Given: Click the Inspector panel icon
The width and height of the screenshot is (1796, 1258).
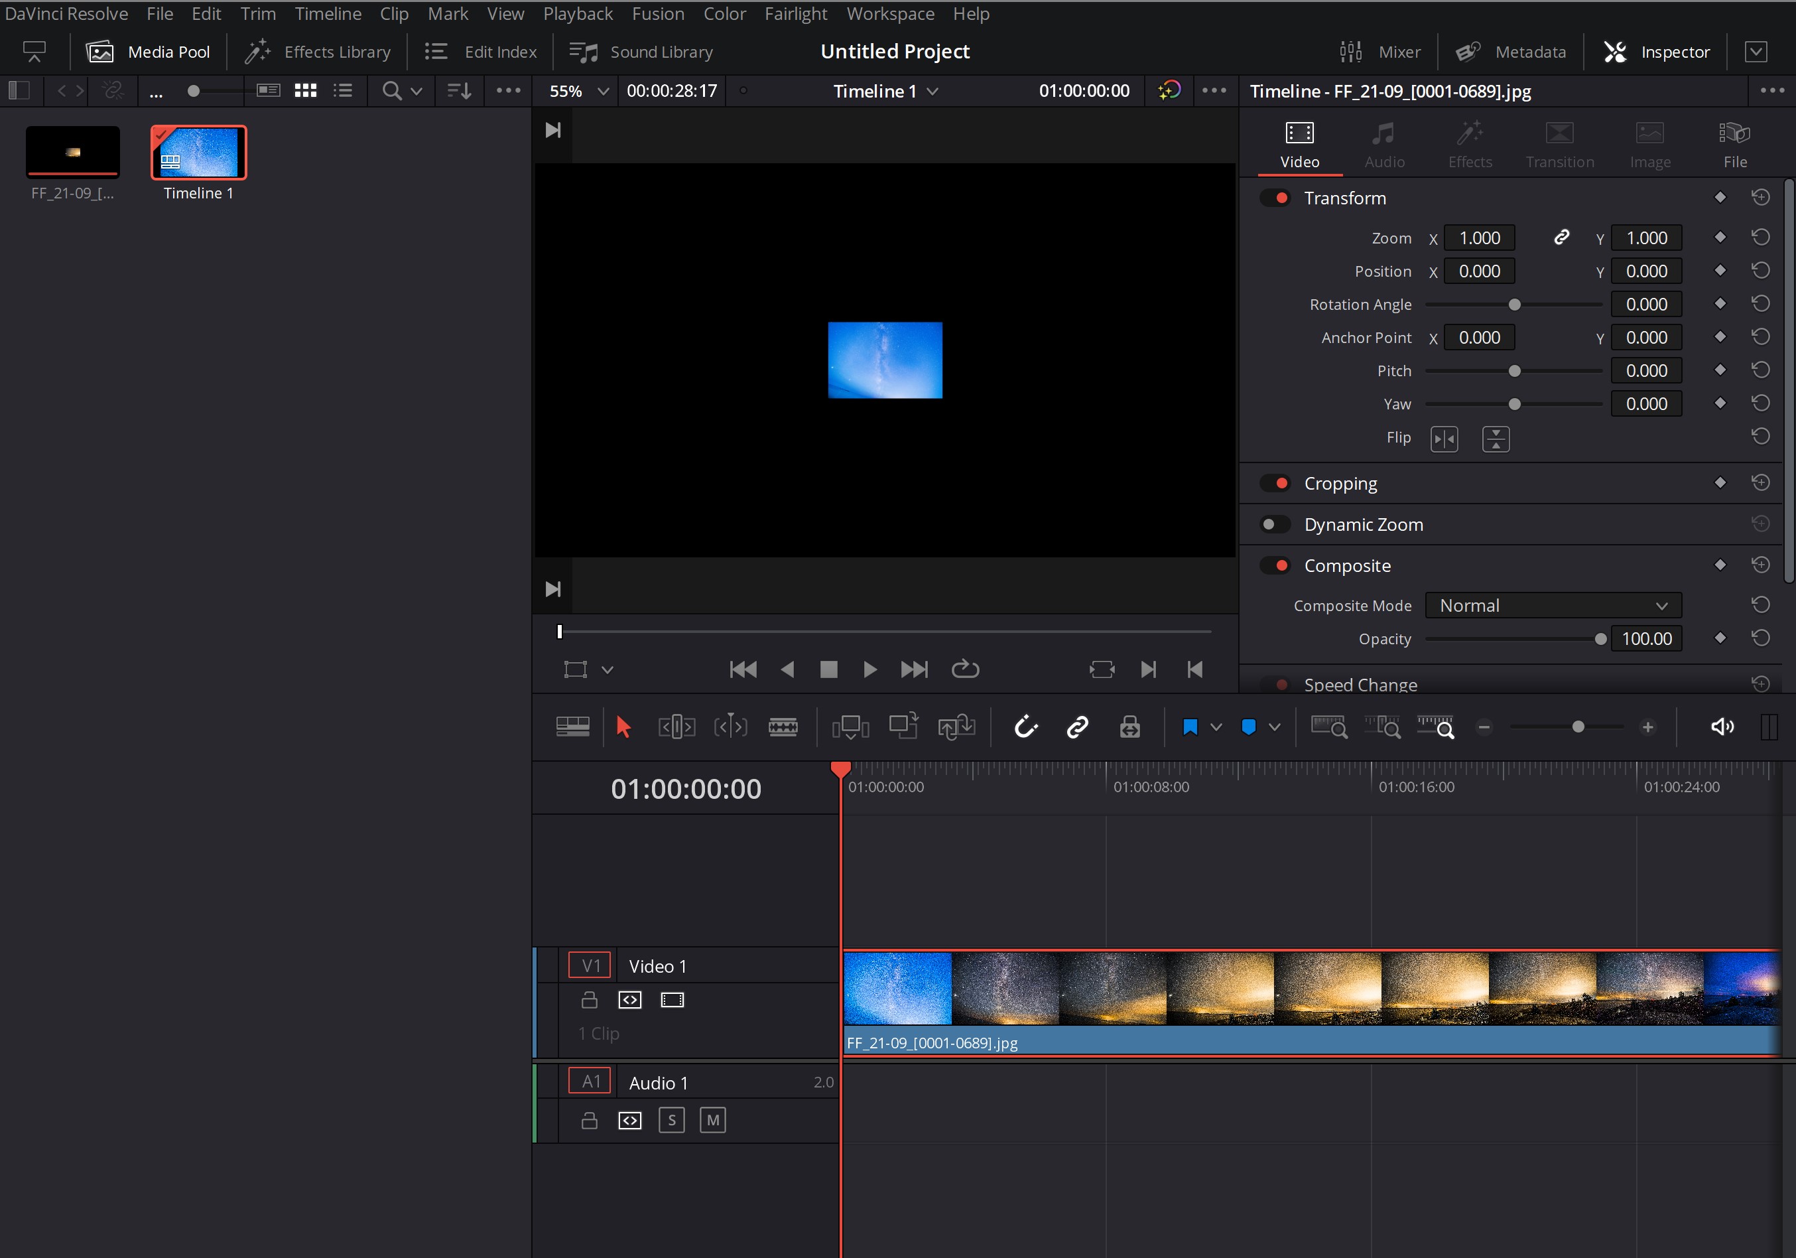Looking at the screenshot, I should point(1614,52).
